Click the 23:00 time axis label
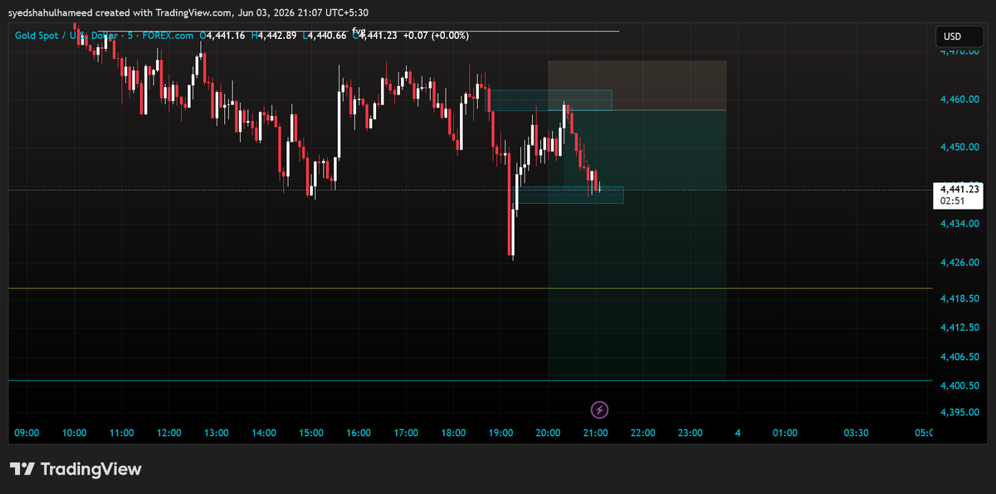Image resolution: width=996 pixels, height=494 pixels. (x=690, y=433)
